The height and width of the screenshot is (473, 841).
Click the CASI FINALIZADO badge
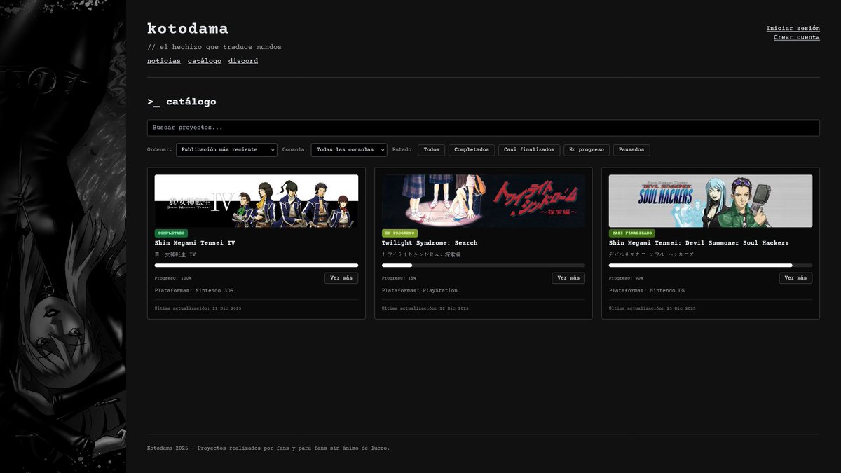click(632, 233)
